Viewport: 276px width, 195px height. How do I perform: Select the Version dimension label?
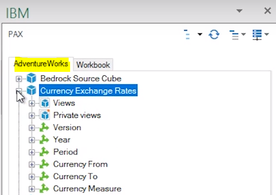(x=67, y=127)
